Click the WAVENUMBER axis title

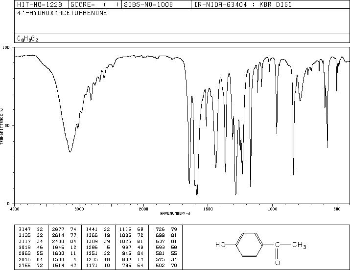pyautogui.click(x=175, y=213)
